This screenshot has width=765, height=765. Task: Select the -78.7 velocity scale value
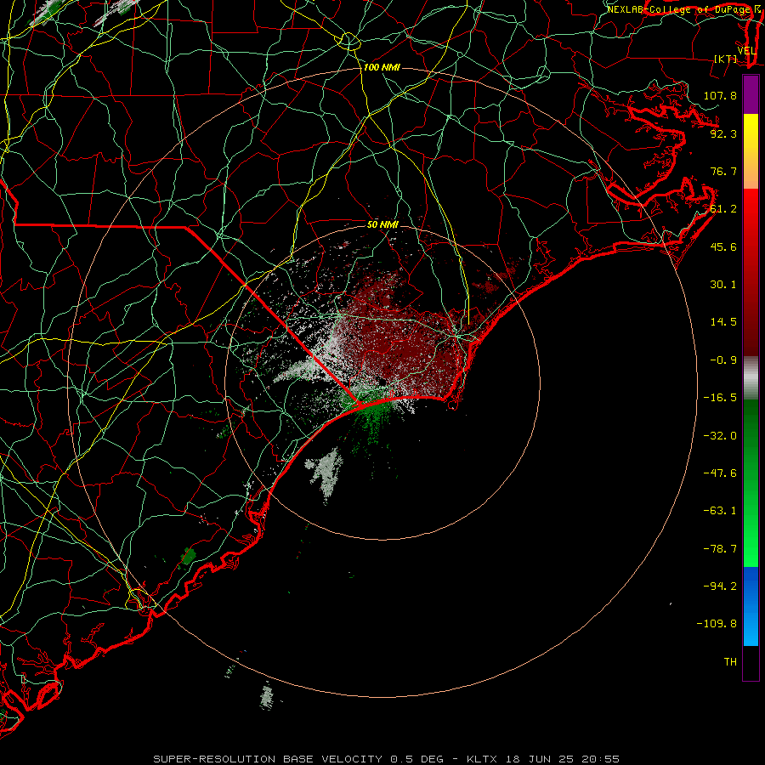click(x=720, y=549)
